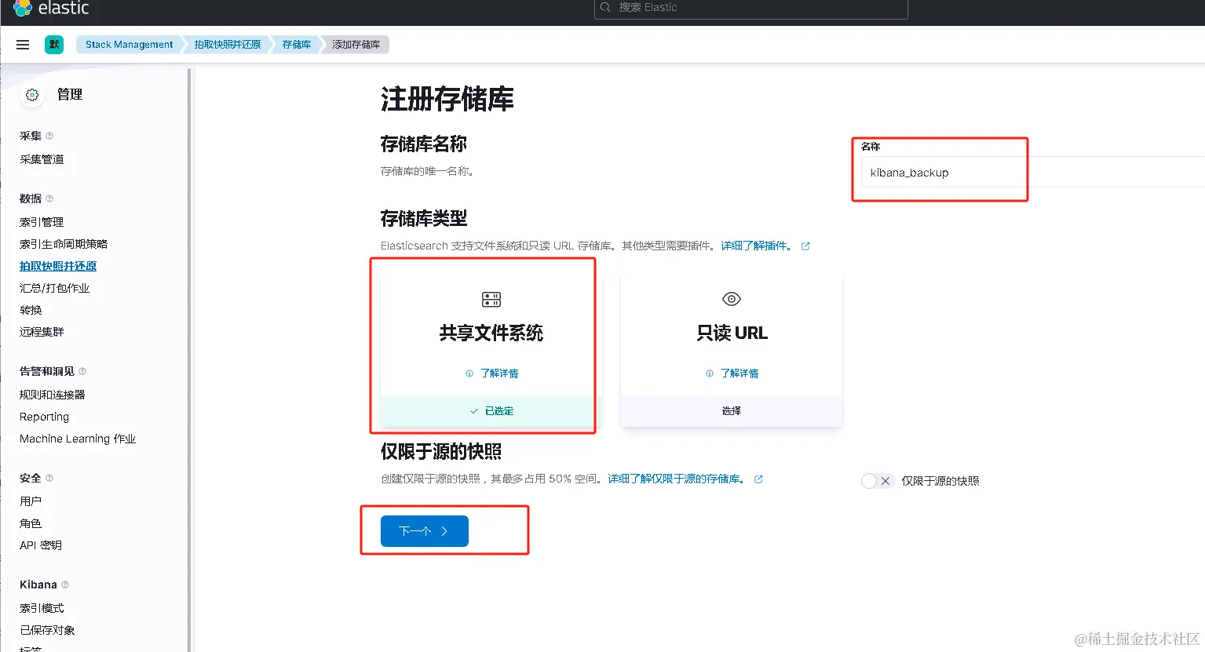Open 角色 in sidebar

click(x=31, y=523)
